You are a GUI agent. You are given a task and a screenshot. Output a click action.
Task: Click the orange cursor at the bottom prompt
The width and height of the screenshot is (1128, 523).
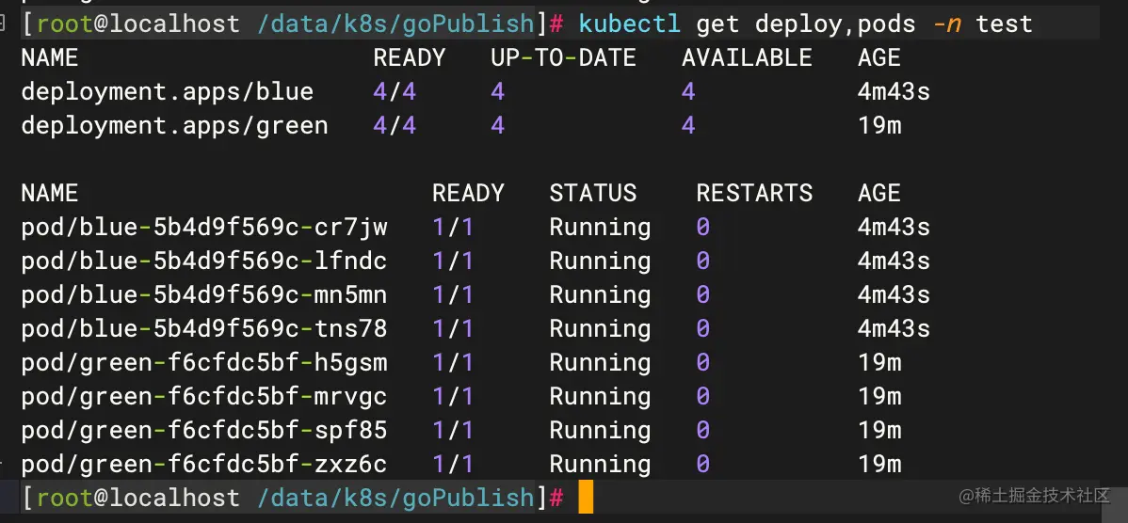click(586, 498)
